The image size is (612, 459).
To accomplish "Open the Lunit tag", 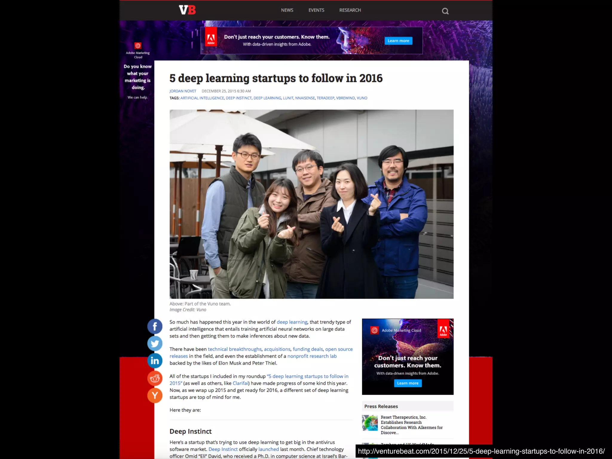I will pos(288,98).
